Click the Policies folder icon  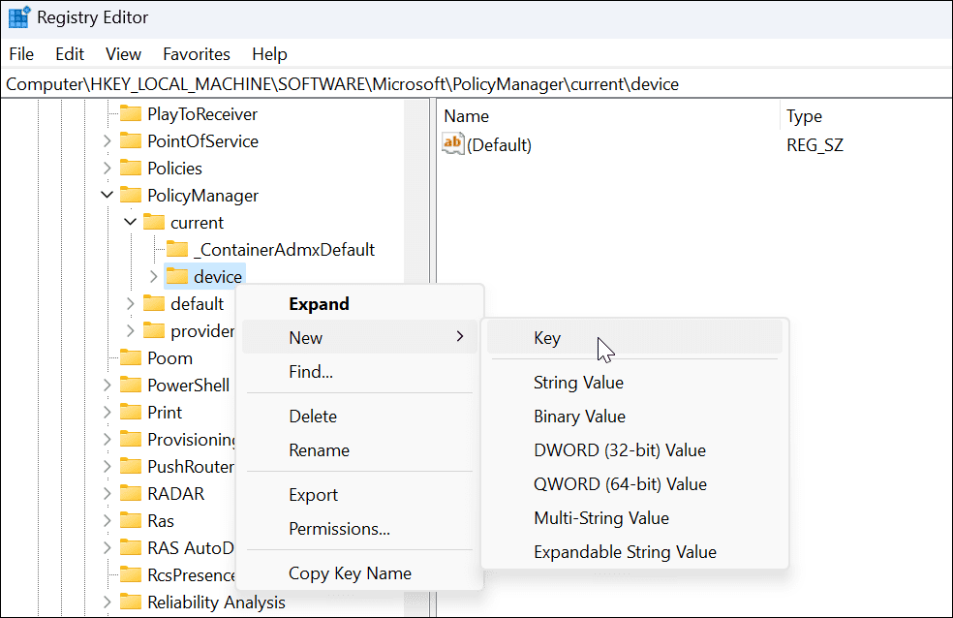pyautogui.click(x=131, y=169)
